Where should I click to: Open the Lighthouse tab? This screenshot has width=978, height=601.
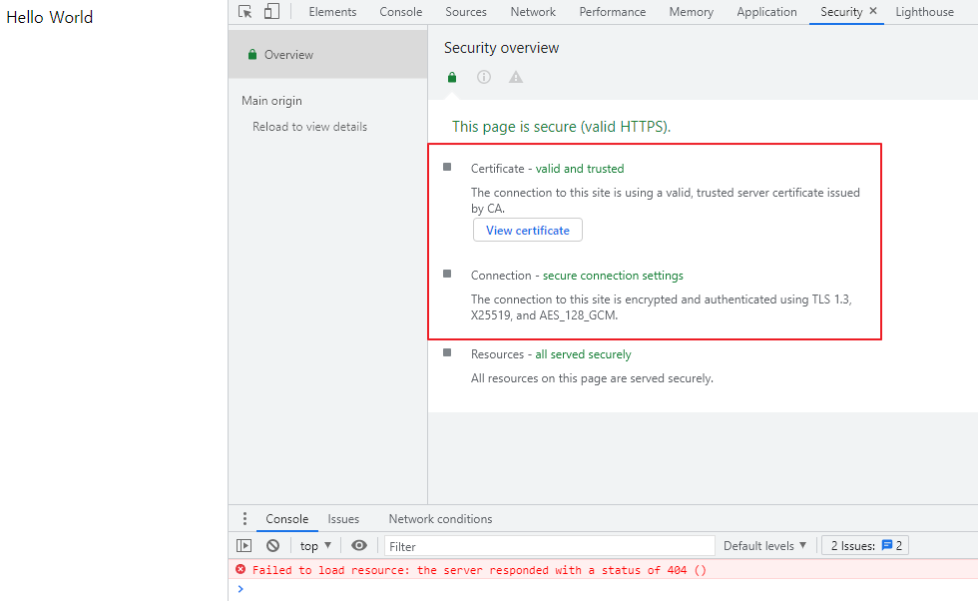click(x=924, y=12)
